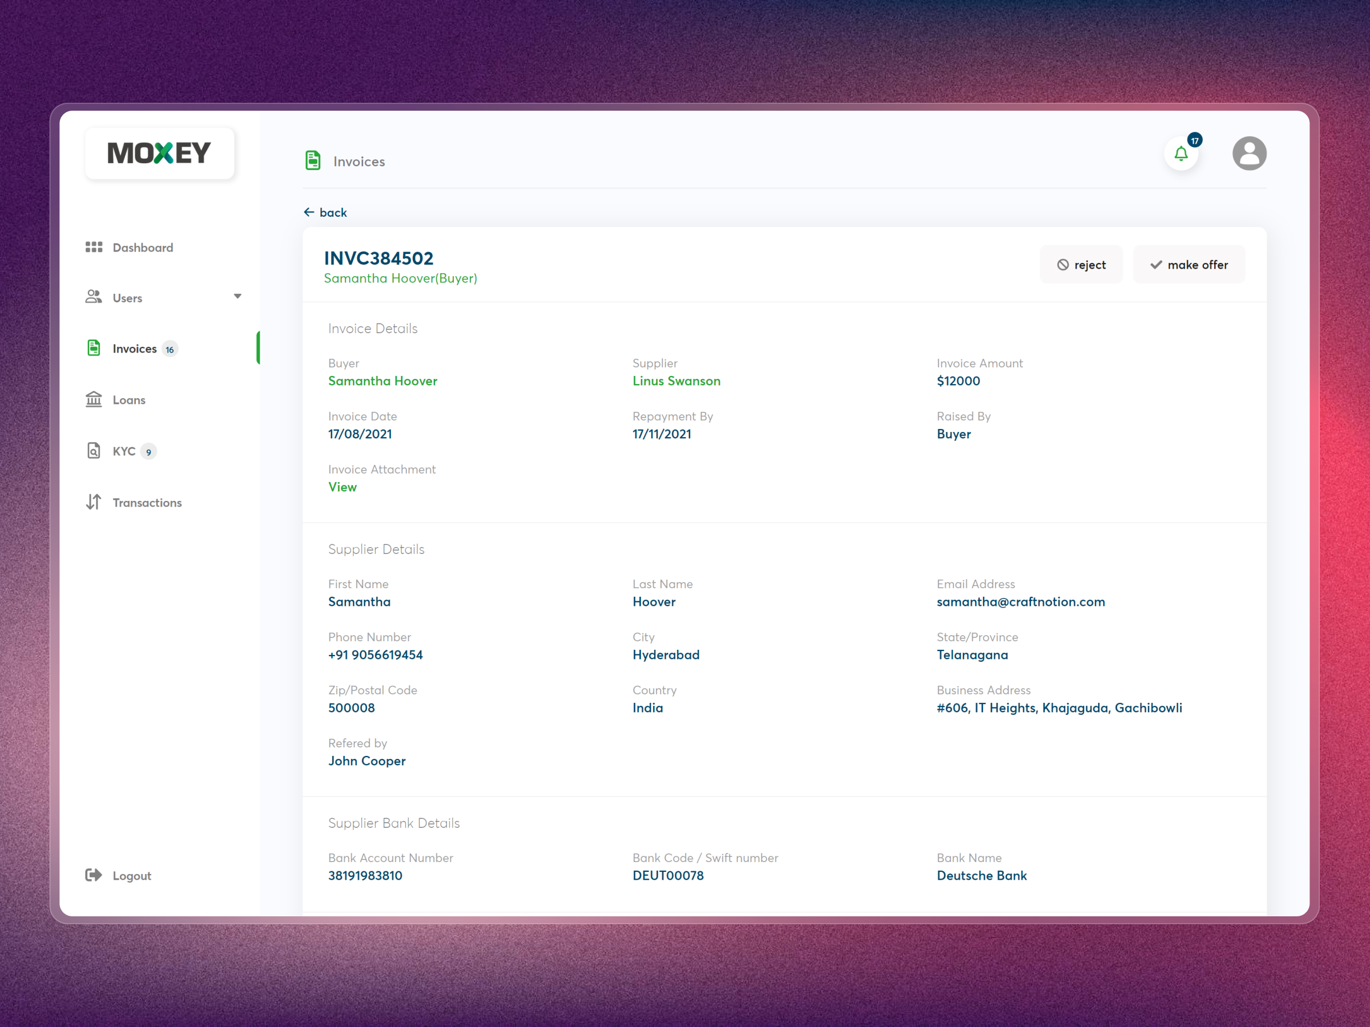Click the make offer button
Image resolution: width=1370 pixels, height=1027 pixels.
[x=1188, y=264]
